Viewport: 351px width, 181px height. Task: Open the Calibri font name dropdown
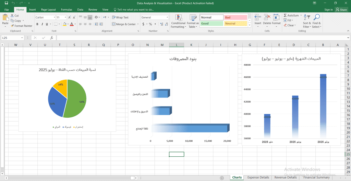pyautogui.click(x=54, y=17)
